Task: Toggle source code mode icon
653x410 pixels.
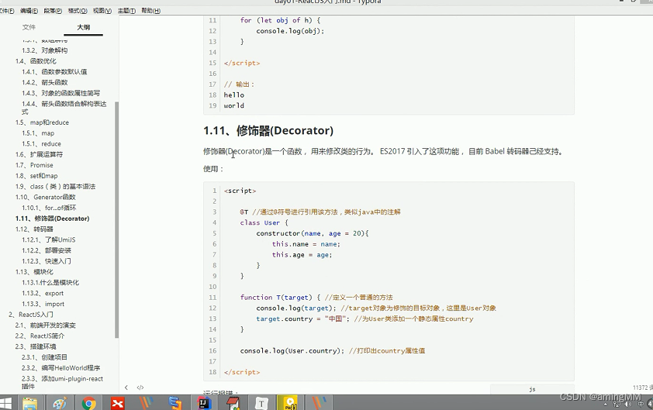Action: [140, 388]
